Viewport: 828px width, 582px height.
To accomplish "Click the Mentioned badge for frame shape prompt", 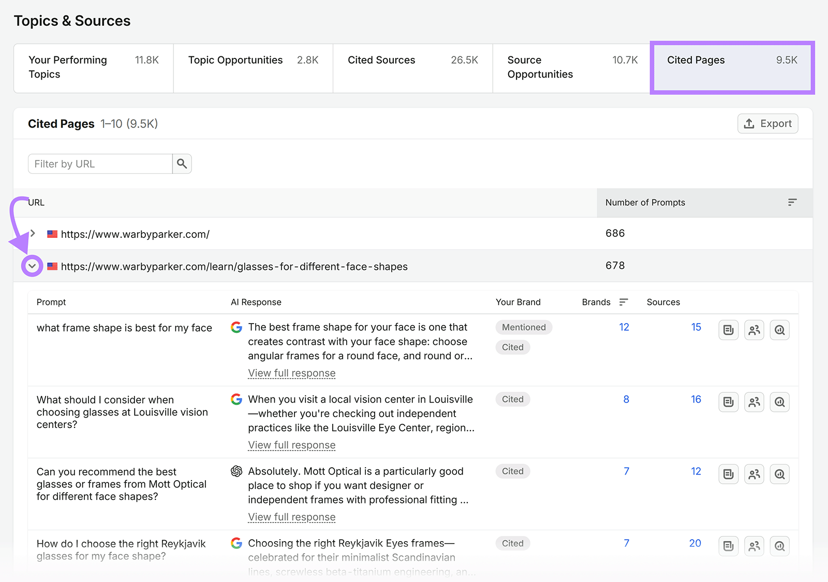I will coord(524,327).
